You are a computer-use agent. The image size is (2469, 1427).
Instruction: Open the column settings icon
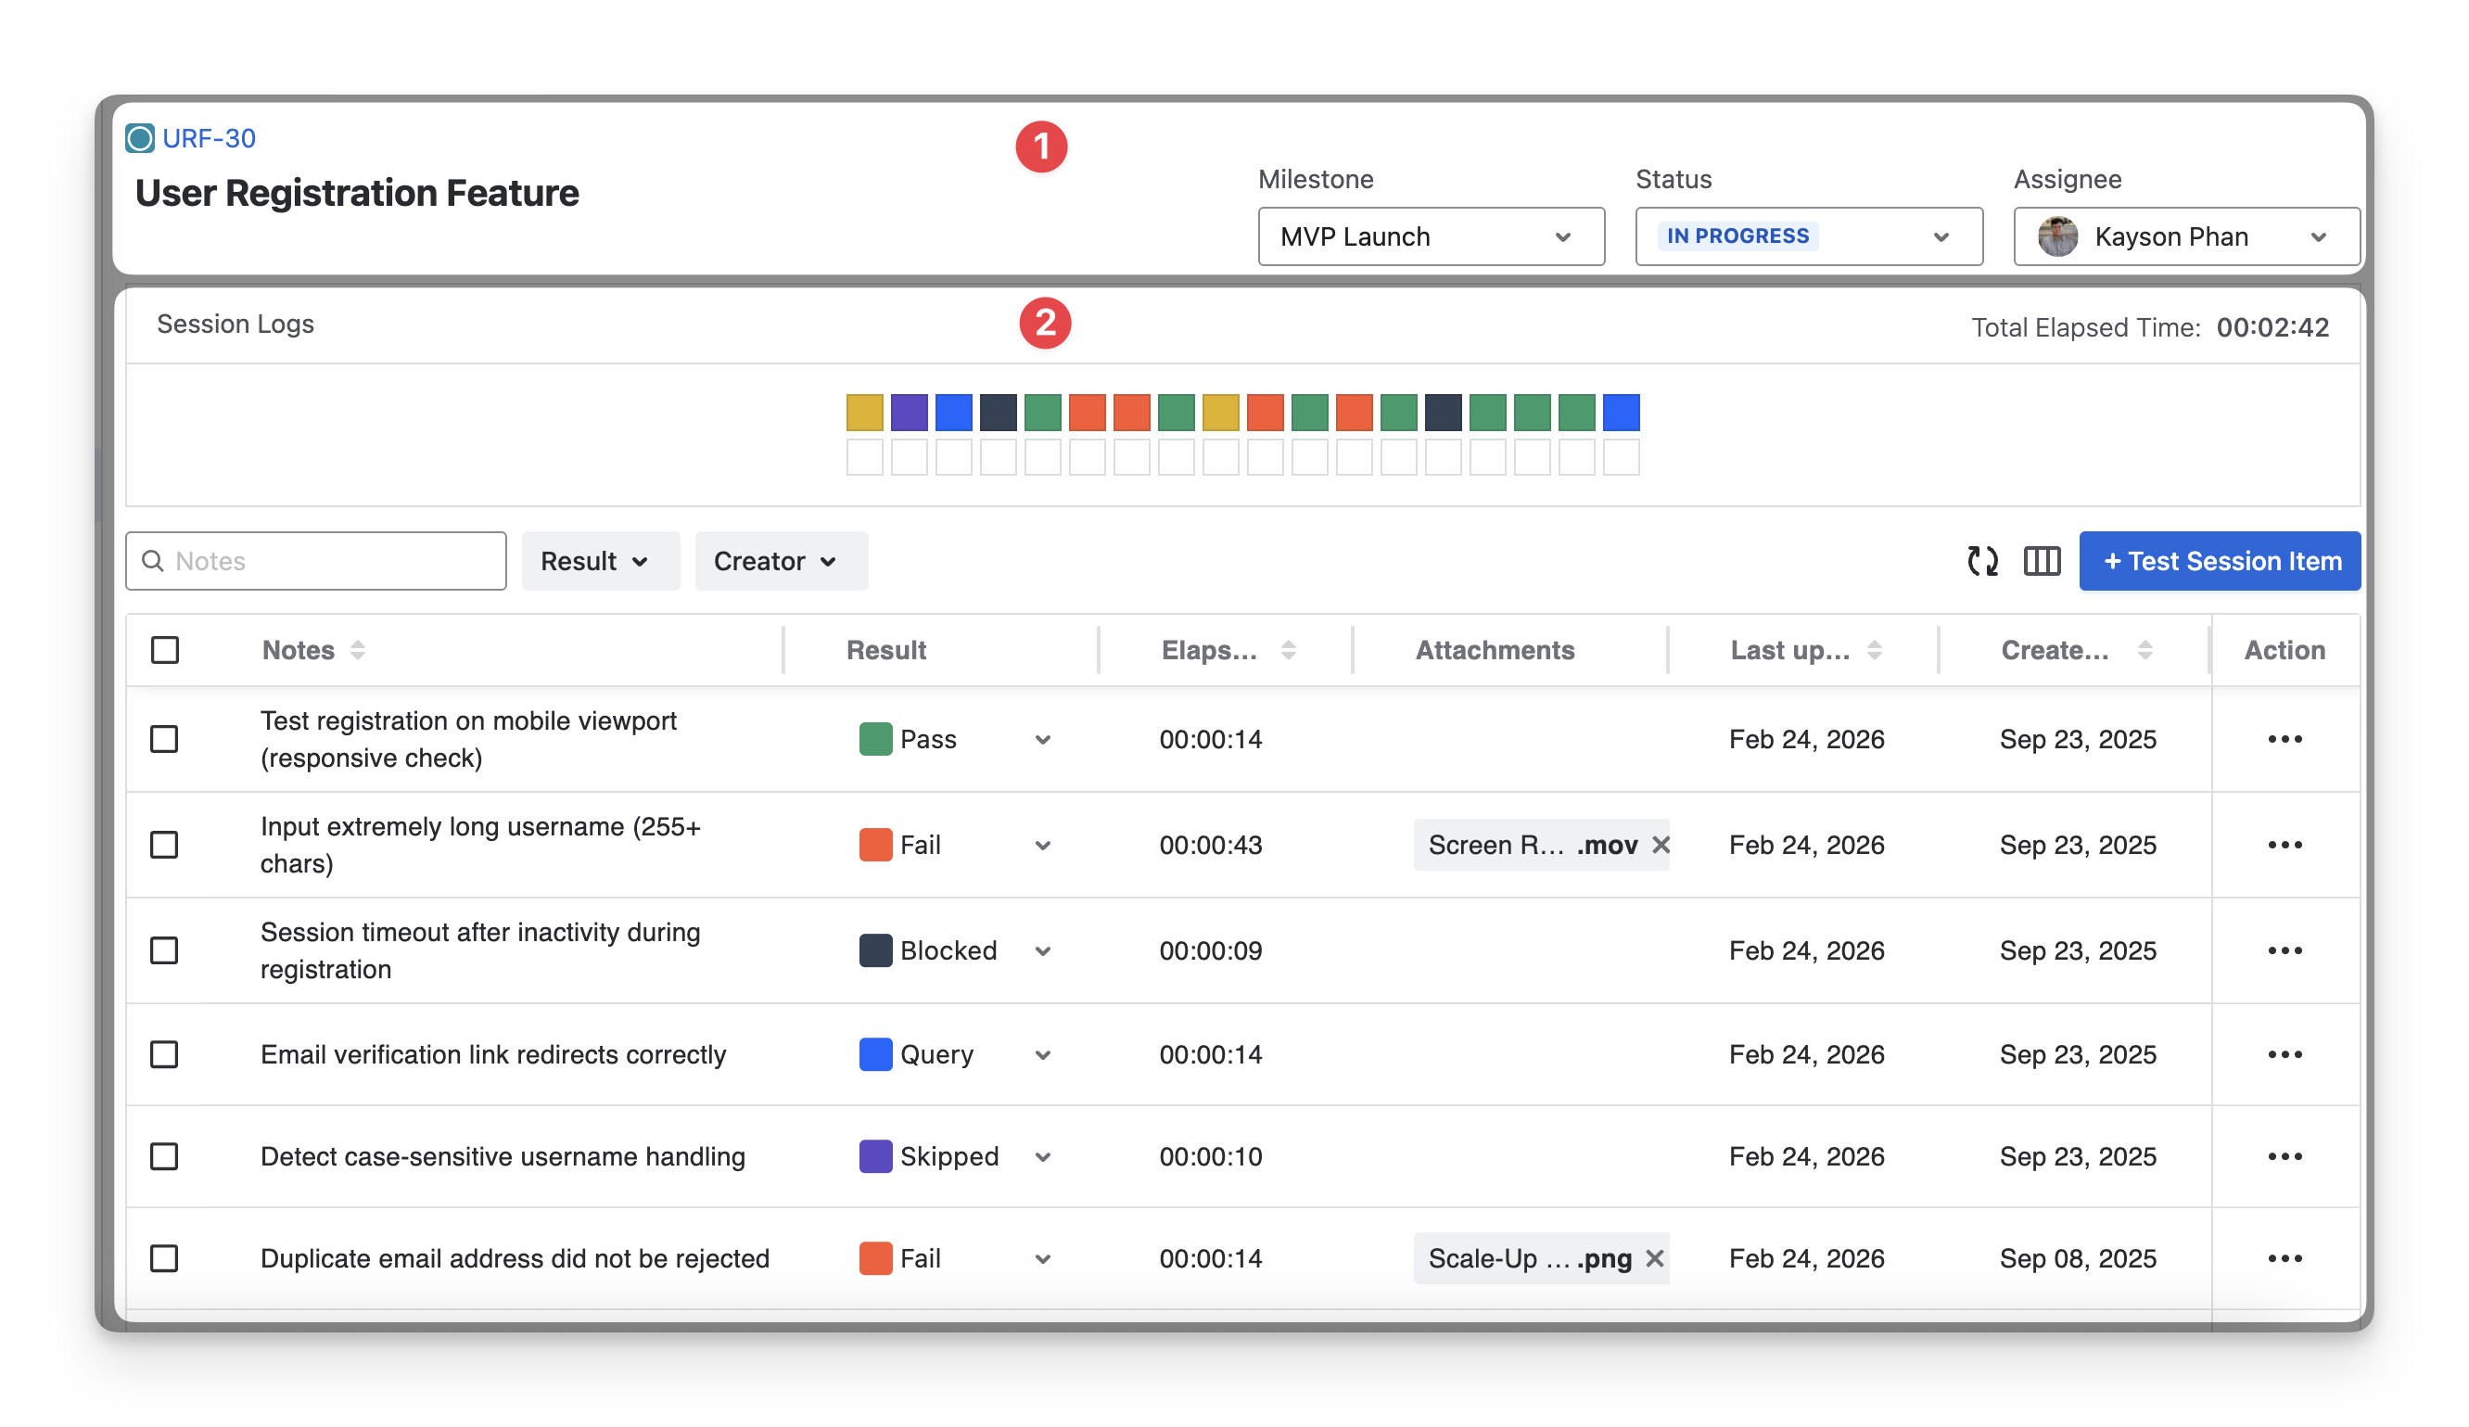click(x=2042, y=561)
